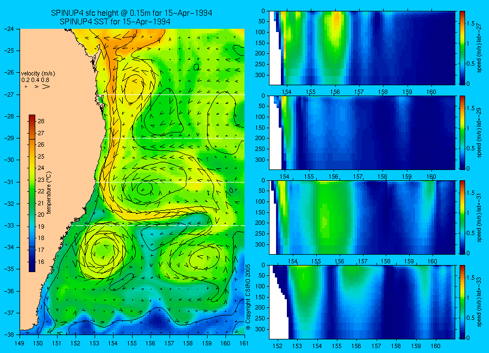Click the speed color bar beside lat=-29 plot
Image resolution: width=489 pixels, height=353 pixels.
point(462,133)
